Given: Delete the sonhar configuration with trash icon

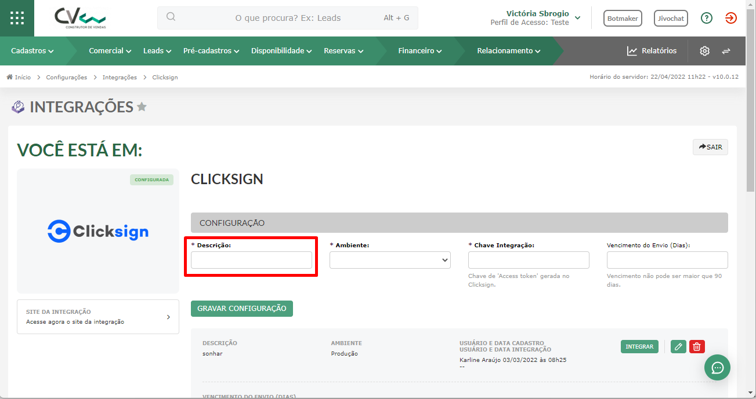Looking at the screenshot, I should [697, 347].
